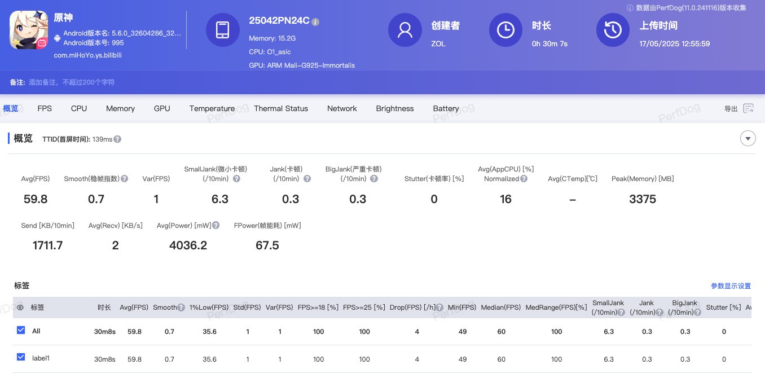Click help icon beside BigJank(严重卡顿) in overview

(x=374, y=179)
